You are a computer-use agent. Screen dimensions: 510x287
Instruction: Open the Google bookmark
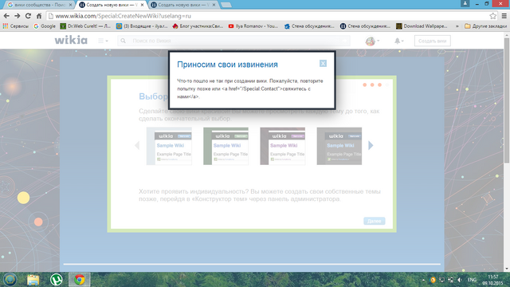coord(45,26)
